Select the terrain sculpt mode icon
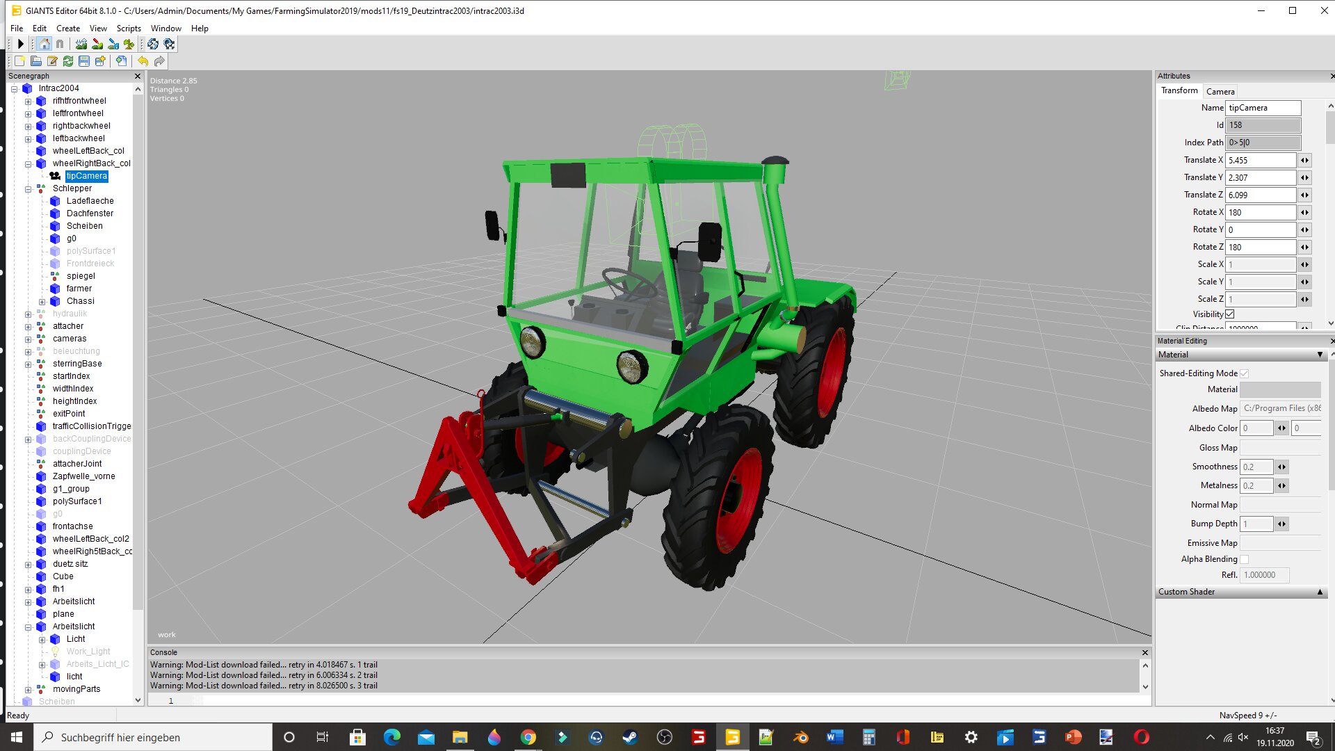 click(x=81, y=44)
